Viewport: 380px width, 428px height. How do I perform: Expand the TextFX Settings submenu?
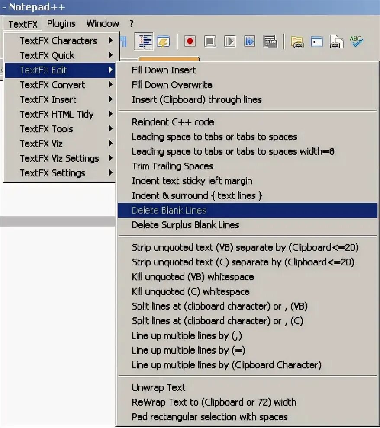[x=60, y=173]
